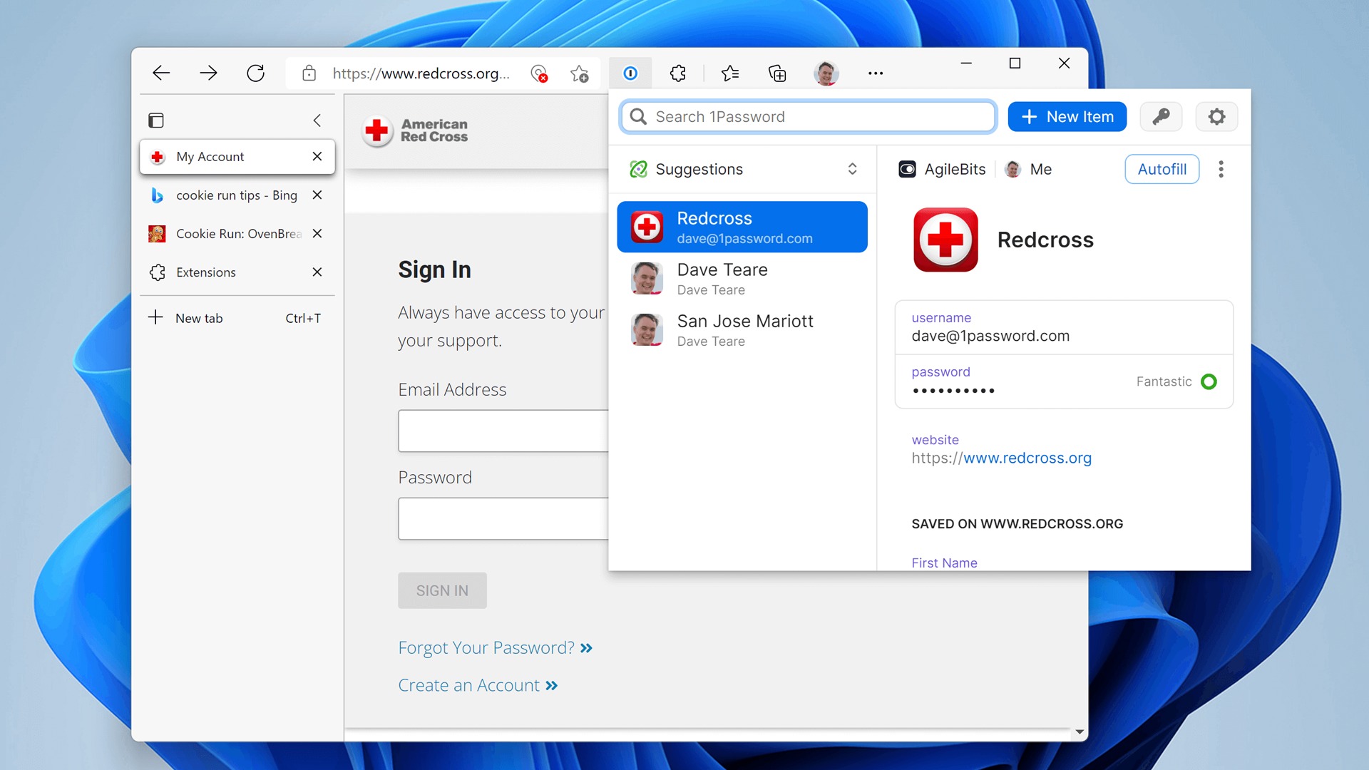Open the Collections icon

[x=777, y=73]
